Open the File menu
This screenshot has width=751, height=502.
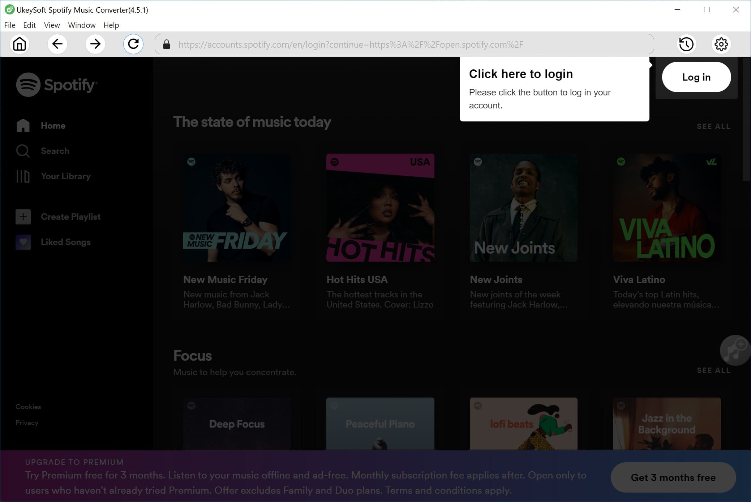(9, 25)
